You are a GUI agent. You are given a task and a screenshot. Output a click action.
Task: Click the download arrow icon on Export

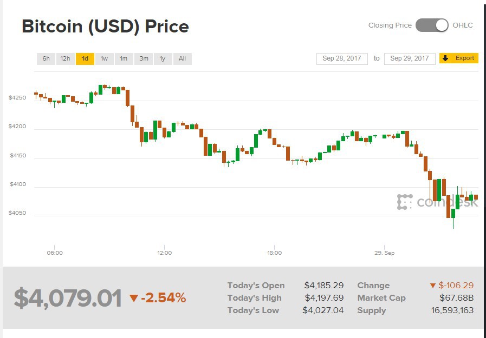(x=445, y=58)
